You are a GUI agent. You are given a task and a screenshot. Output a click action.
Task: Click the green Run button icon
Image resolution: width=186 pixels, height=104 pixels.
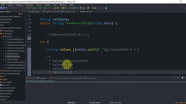pos(40,8)
